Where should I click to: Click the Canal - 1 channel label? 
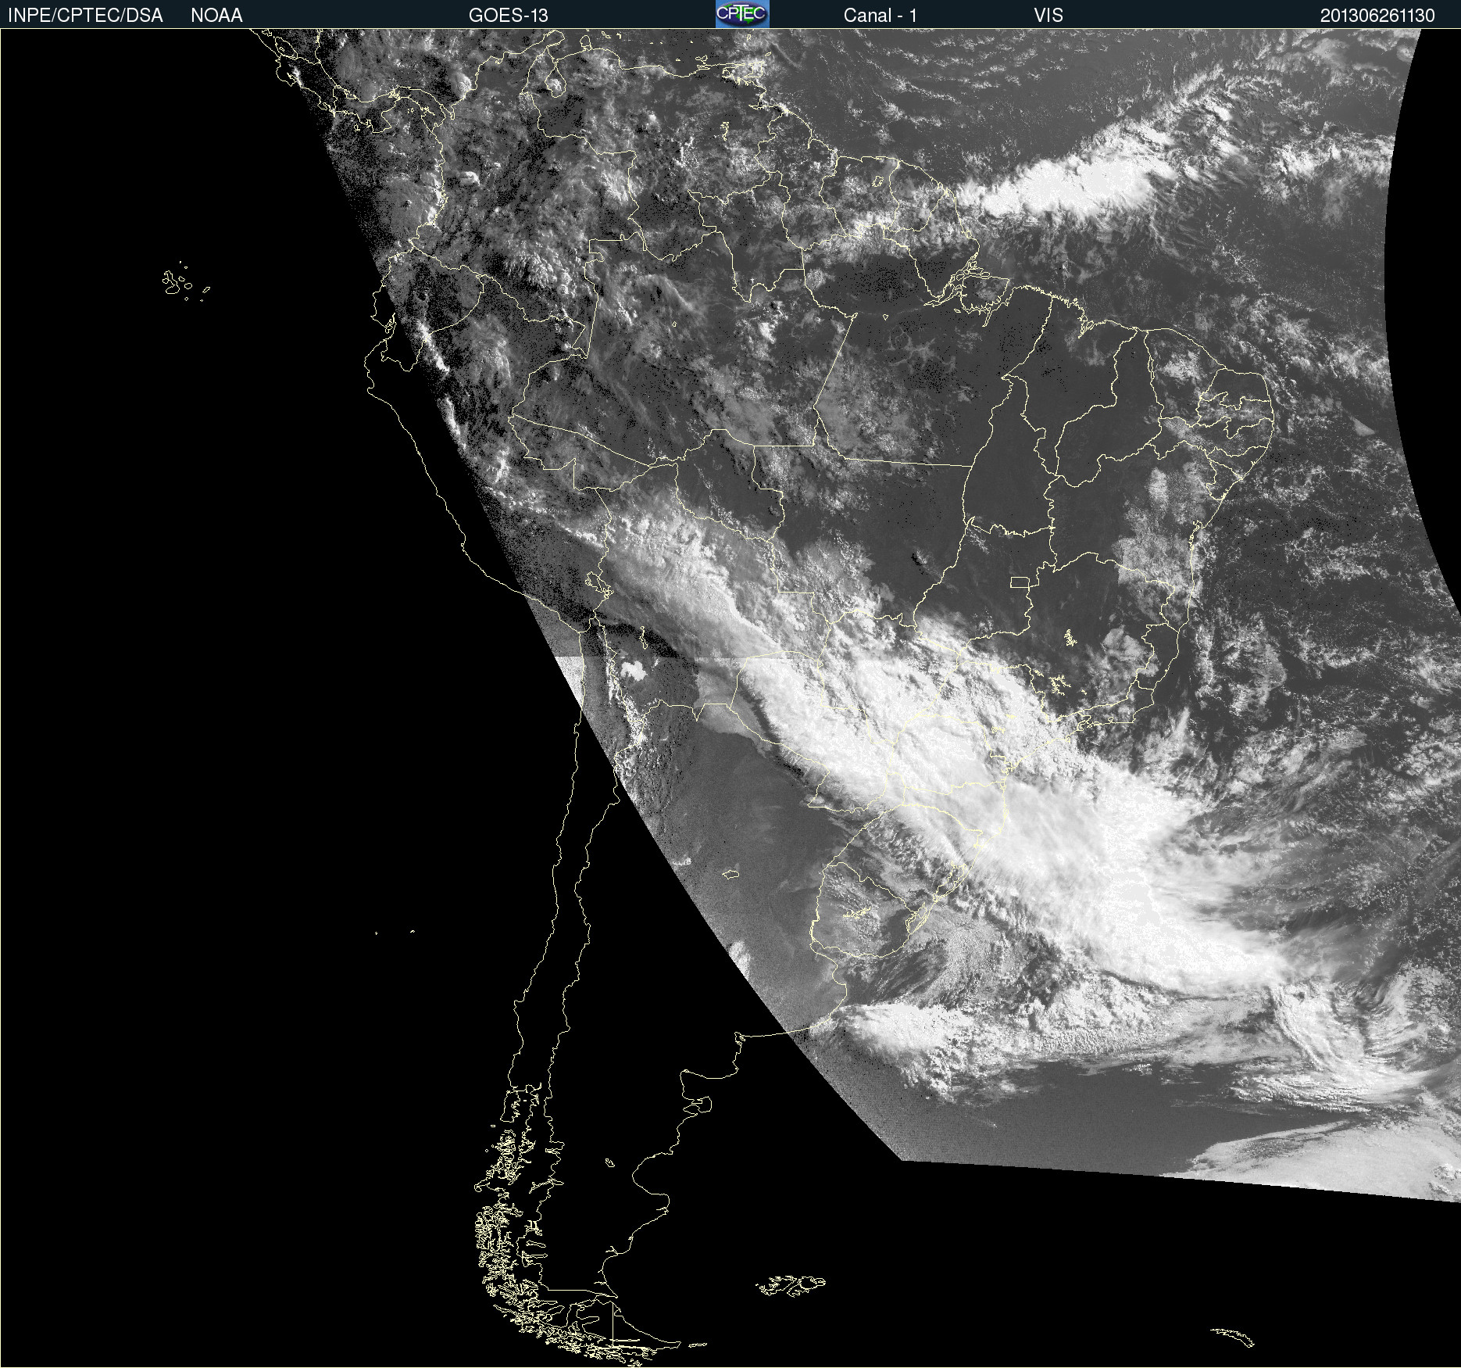[880, 16]
